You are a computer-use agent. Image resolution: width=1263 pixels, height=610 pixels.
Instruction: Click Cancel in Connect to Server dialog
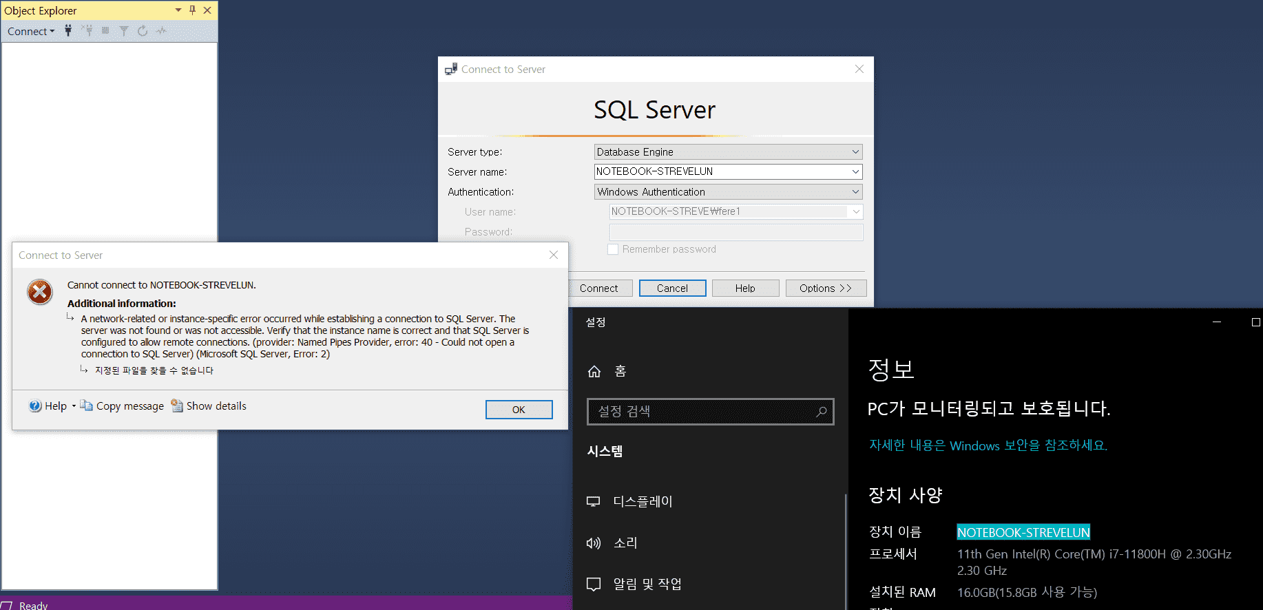click(672, 288)
